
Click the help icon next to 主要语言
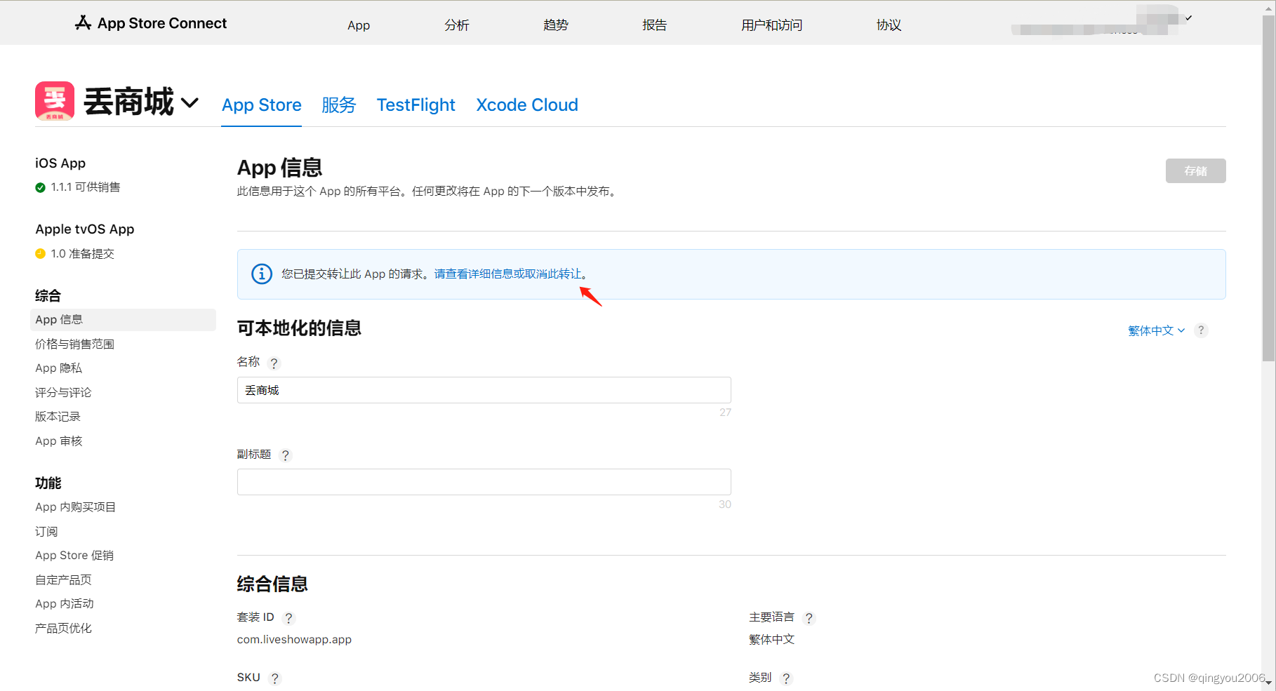pyautogui.click(x=809, y=617)
